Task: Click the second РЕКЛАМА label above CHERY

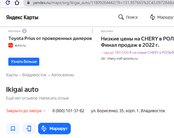Action: [x=107, y=31]
